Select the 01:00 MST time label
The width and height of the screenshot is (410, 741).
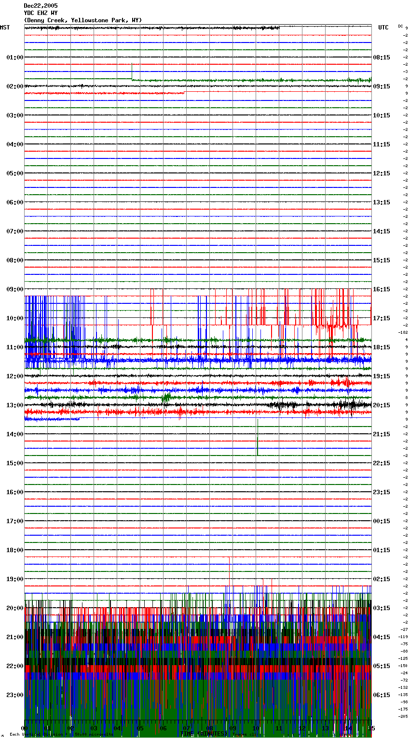(x=15, y=57)
